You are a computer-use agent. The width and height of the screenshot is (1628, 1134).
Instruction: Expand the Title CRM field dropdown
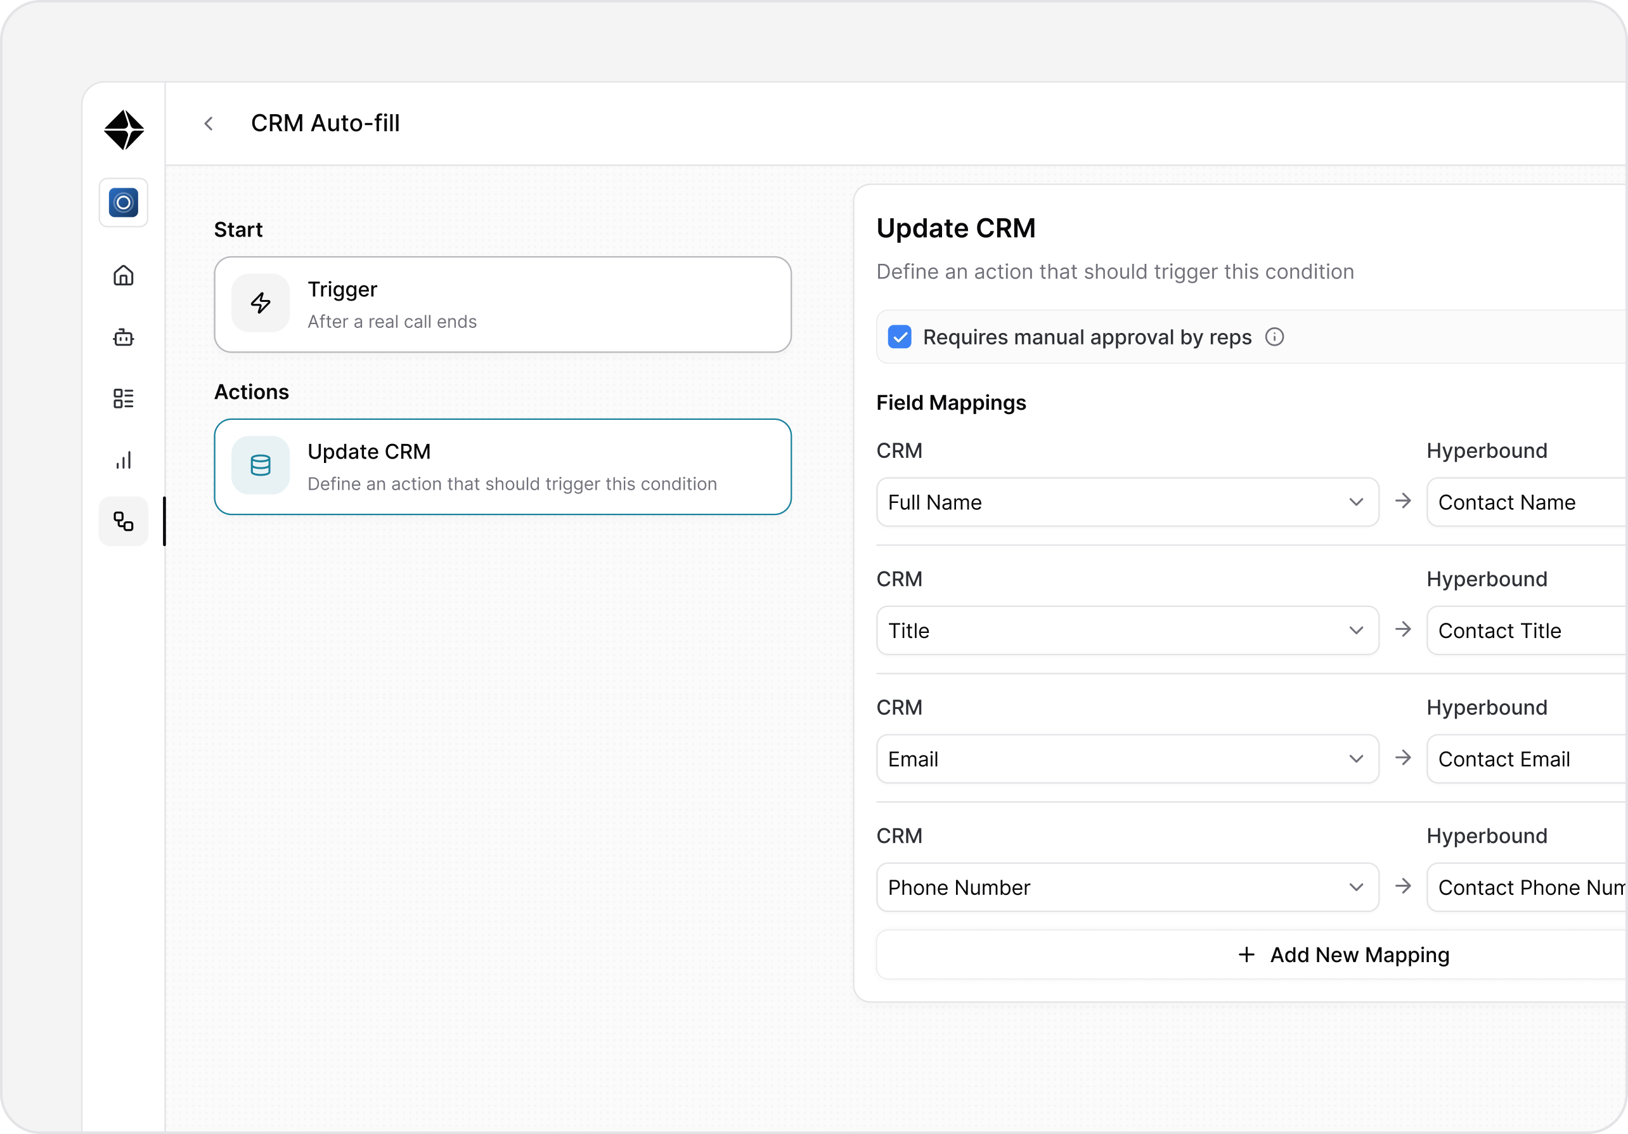1127,630
